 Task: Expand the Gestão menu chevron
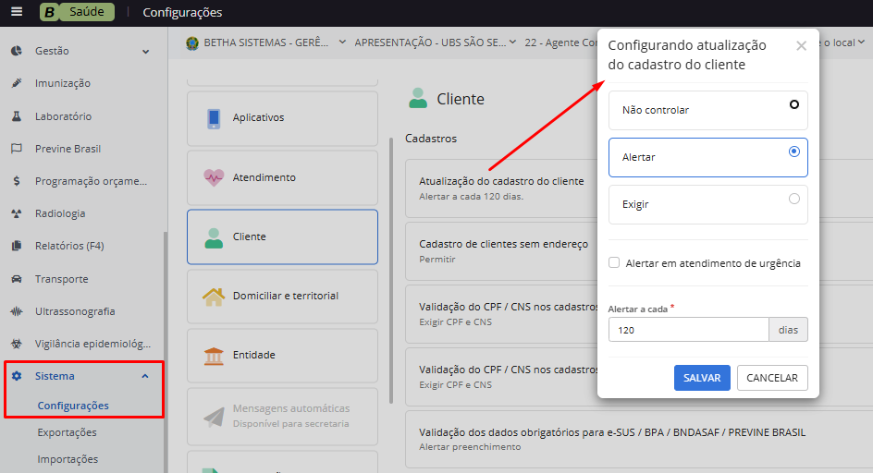[145, 52]
